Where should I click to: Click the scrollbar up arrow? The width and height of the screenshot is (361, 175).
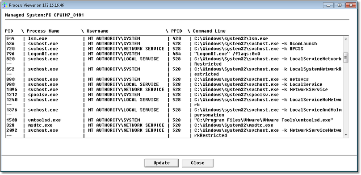346,39
